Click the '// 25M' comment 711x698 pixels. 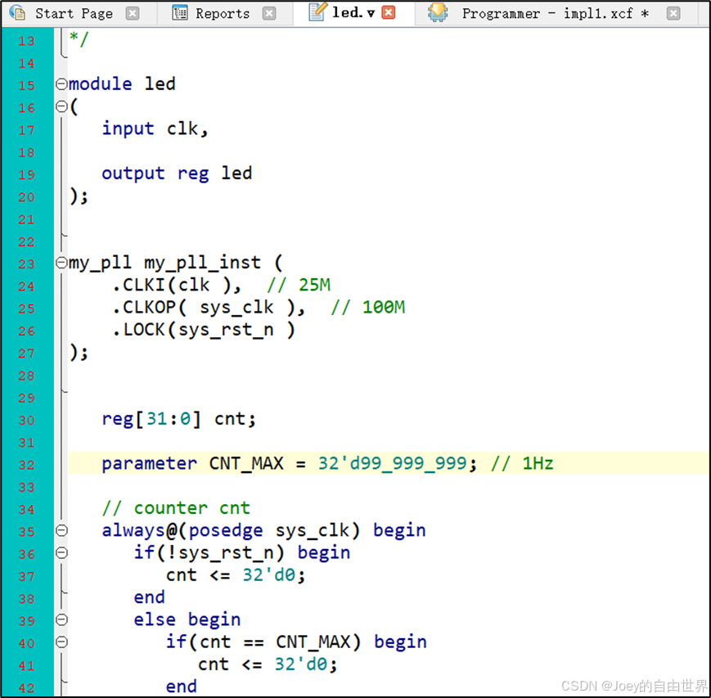coord(299,286)
